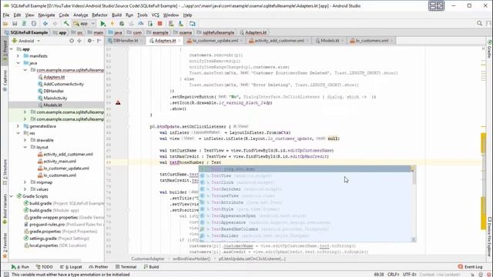Click the Debug app bug icon
This screenshot has width=493, height=277.
[x=122, y=24]
